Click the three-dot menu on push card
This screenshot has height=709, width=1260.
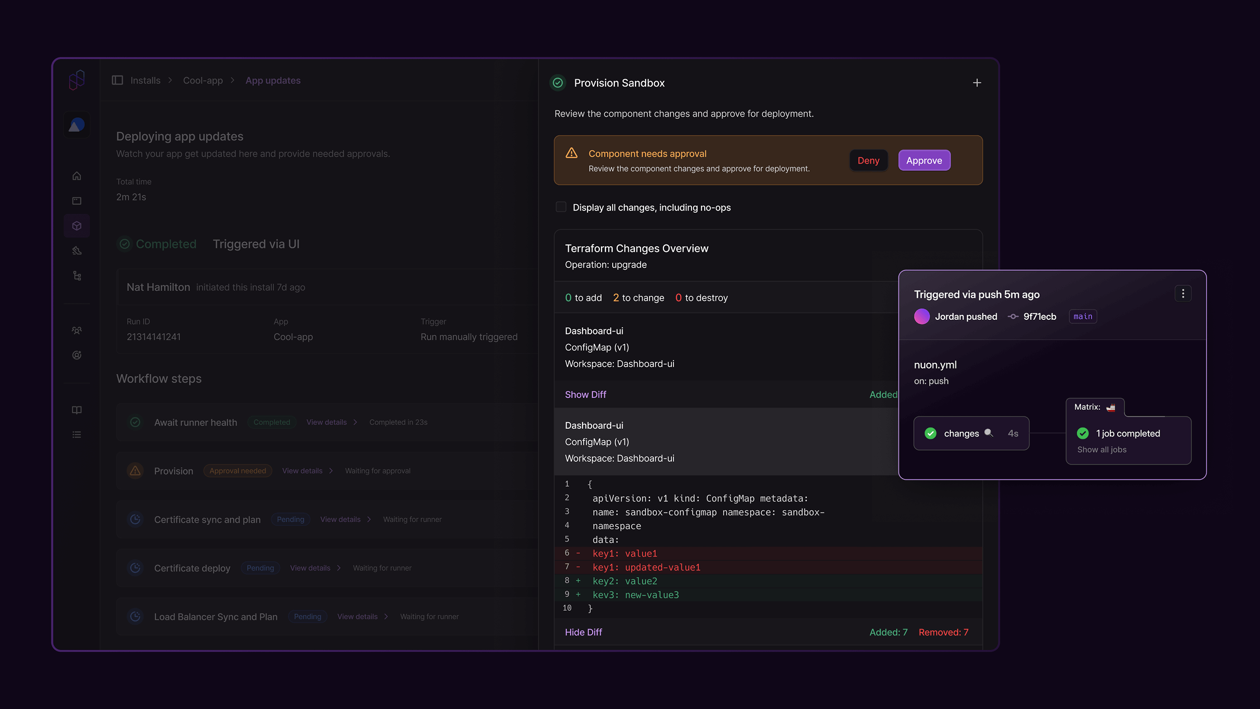pos(1182,294)
